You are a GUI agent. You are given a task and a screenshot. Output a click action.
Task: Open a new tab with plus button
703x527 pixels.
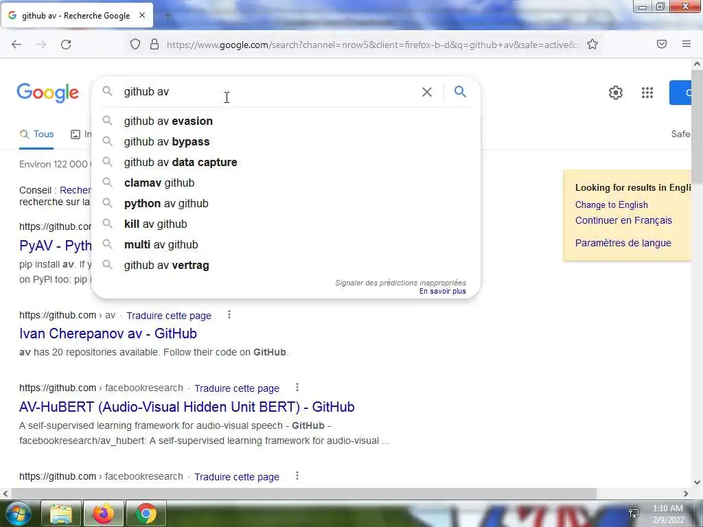pos(168,16)
